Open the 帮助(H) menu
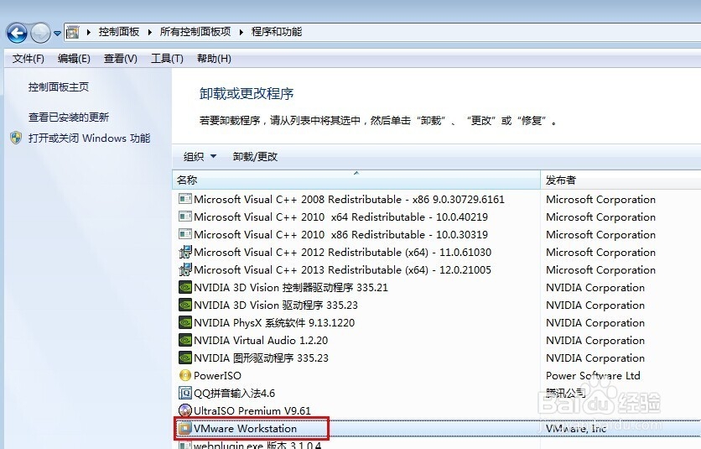Viewport: 701px width, 449px height. [x=214, y=59]
